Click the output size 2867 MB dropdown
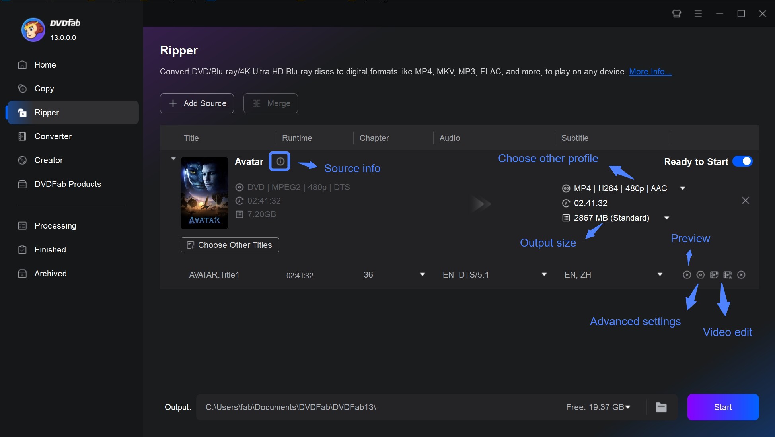This screenshot has height=437, width=775. click(x=668, y=217)
